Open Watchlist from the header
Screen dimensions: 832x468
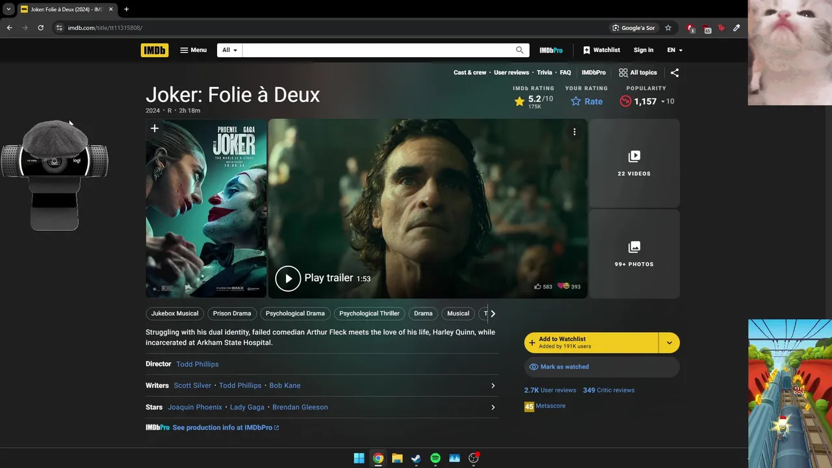(601, 50)
